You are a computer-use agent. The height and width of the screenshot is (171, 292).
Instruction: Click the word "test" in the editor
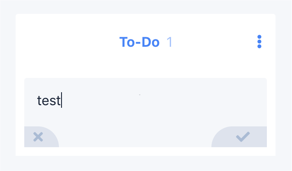coord(49,101)
